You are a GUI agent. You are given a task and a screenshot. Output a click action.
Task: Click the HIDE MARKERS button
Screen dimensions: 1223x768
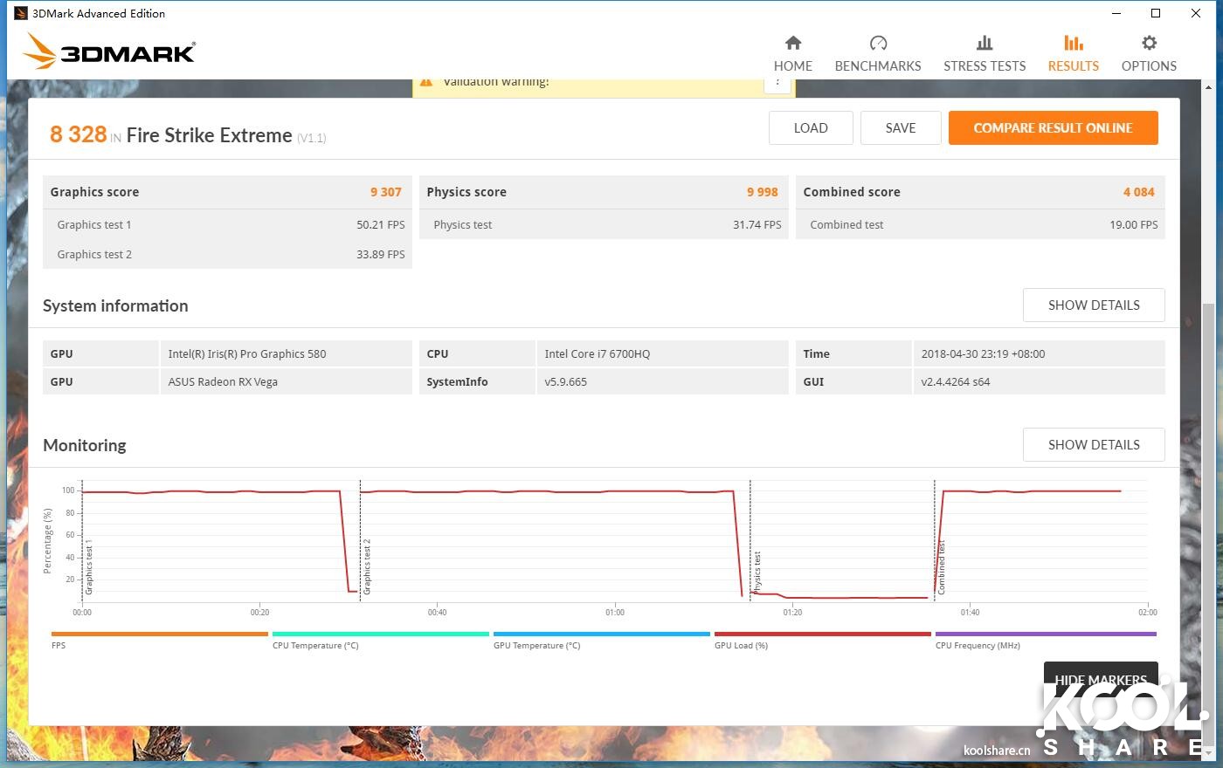coord(1101,679)
